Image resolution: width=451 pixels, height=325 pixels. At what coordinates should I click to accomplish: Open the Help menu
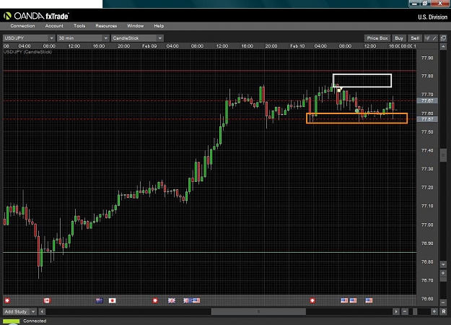[x=159, y=26]
